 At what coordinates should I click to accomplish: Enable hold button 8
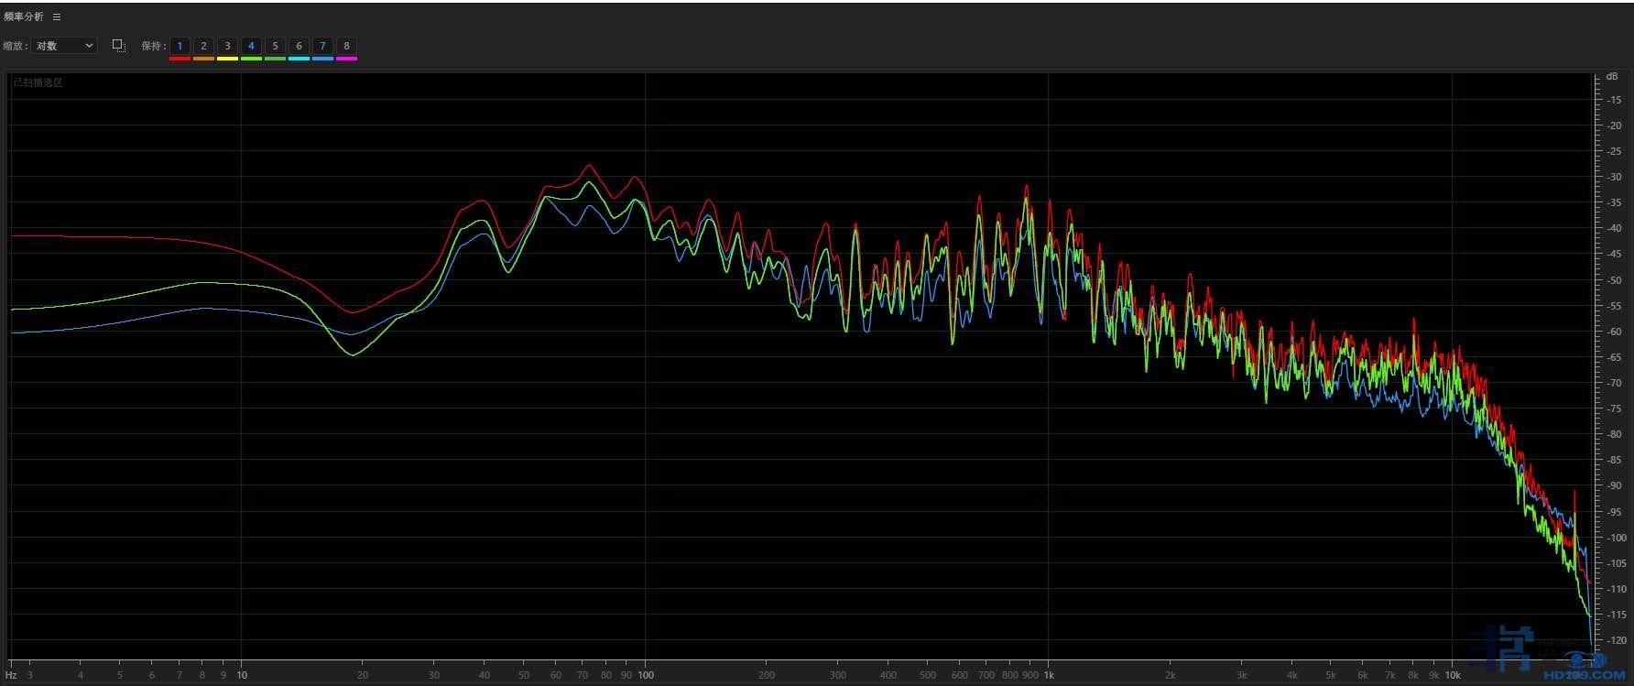click(346, 46)
